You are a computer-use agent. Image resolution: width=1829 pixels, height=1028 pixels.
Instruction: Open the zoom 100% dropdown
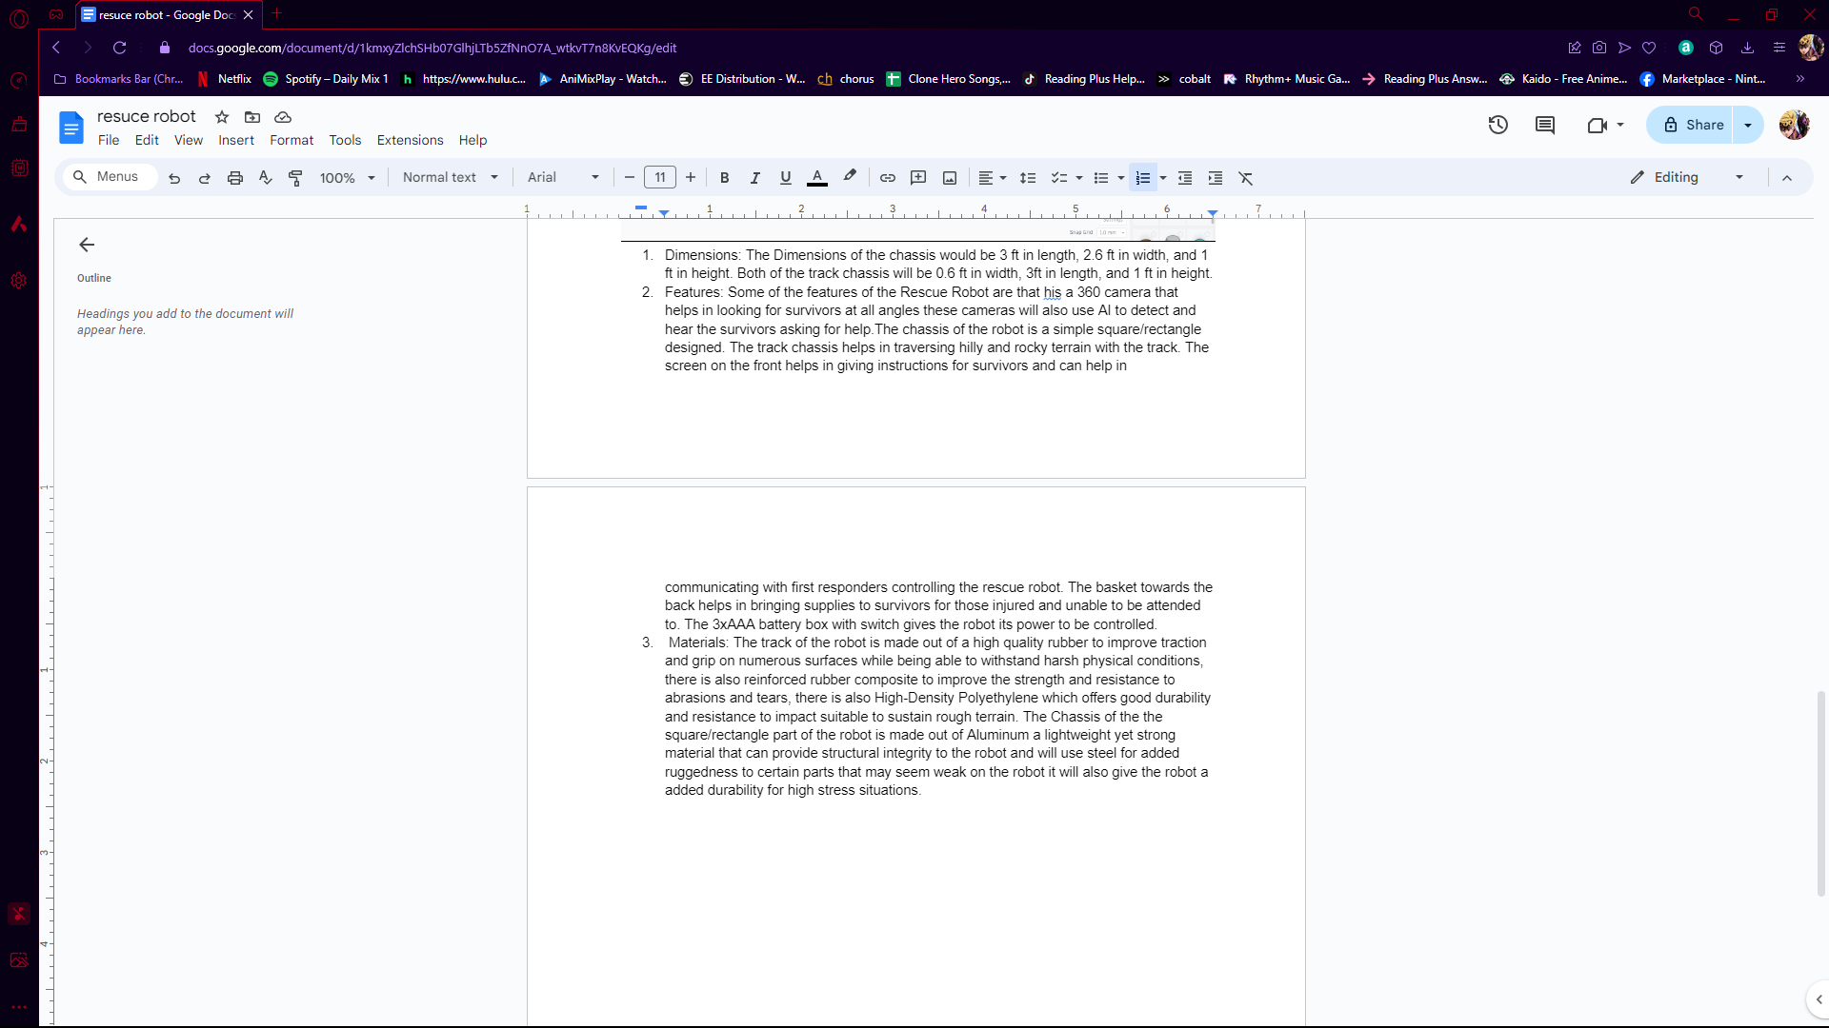pyautogui.click(x=347, y=178)
